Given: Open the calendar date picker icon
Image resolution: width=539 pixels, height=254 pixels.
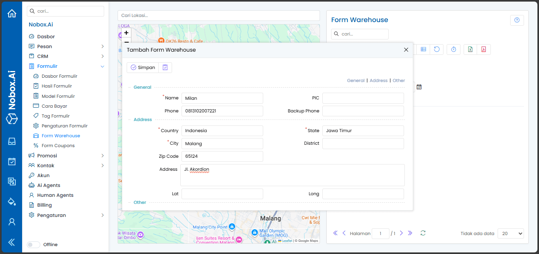Looking at the screenshot, I should (419, 86).
